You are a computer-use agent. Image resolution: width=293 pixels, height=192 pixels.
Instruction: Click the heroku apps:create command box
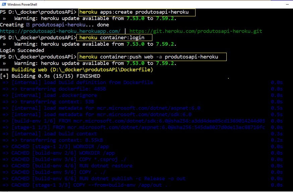coord(136,12)
